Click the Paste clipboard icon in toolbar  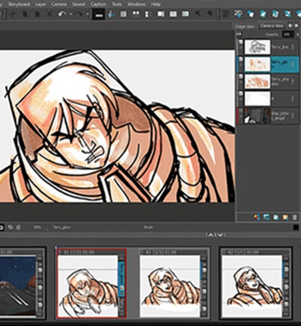[x=37, y=15]
